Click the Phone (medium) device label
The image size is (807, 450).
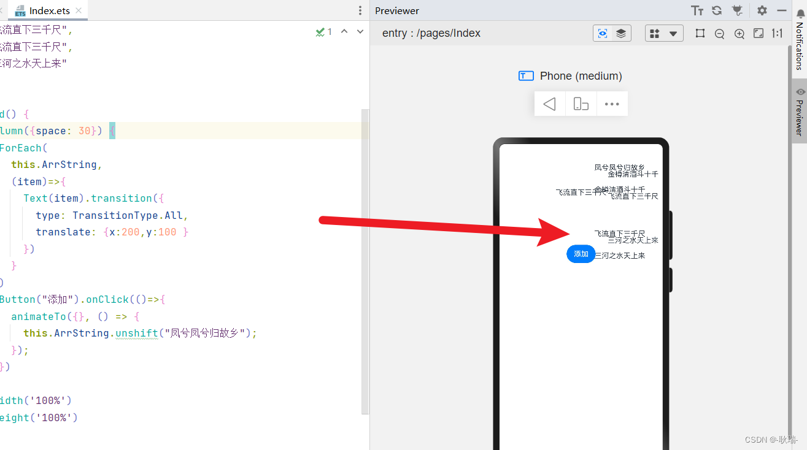tap(581, 76)
